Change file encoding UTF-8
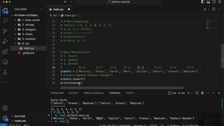This screenshot has width=224, height=126. (x=153, y=125)
